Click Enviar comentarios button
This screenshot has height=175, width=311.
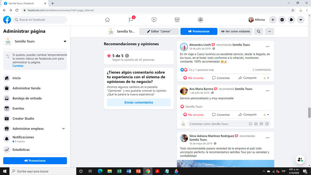139,102
